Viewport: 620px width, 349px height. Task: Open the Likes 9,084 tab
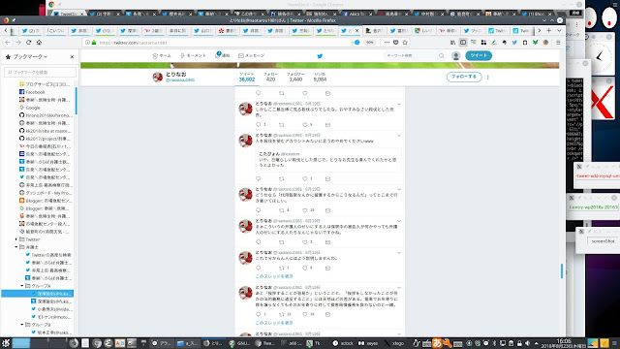[320, 78]
